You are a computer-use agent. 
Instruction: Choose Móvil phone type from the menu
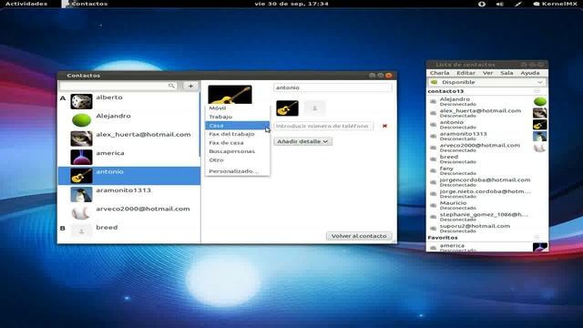[x=237, y=108]
